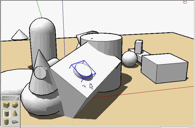Select the flat slab shape tool

click(x=15, y=122)
